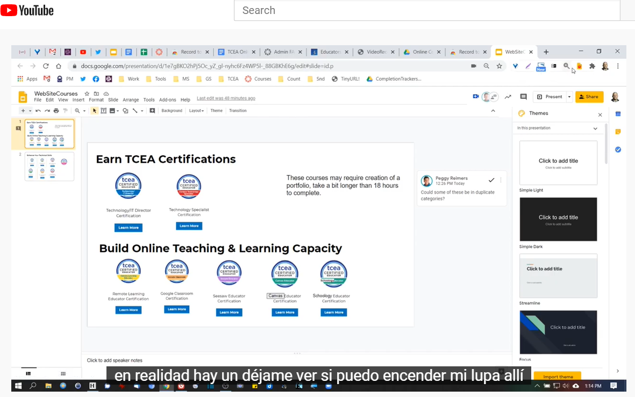The image size is (635, 397).
Task: Select the text box tool
Action: tap(104, 111)
